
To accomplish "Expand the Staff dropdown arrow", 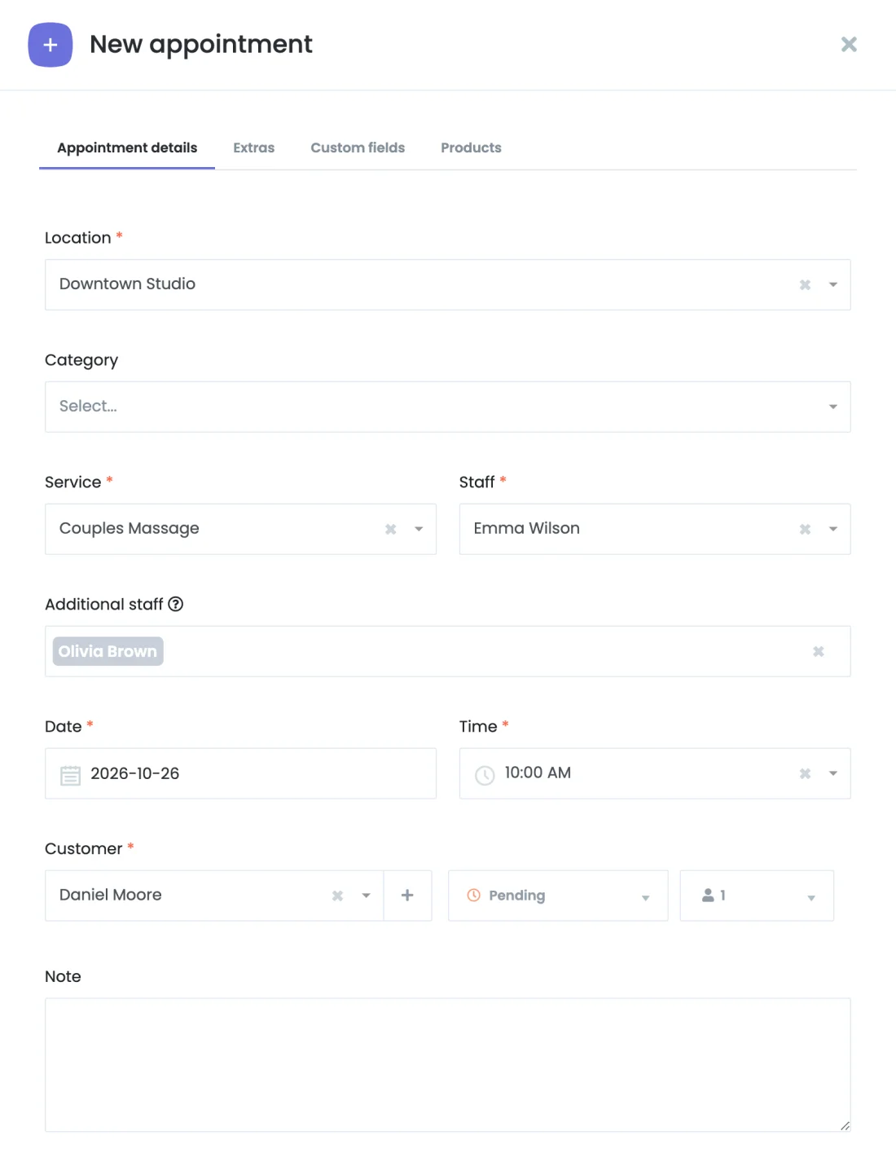I will click(833, 529).
